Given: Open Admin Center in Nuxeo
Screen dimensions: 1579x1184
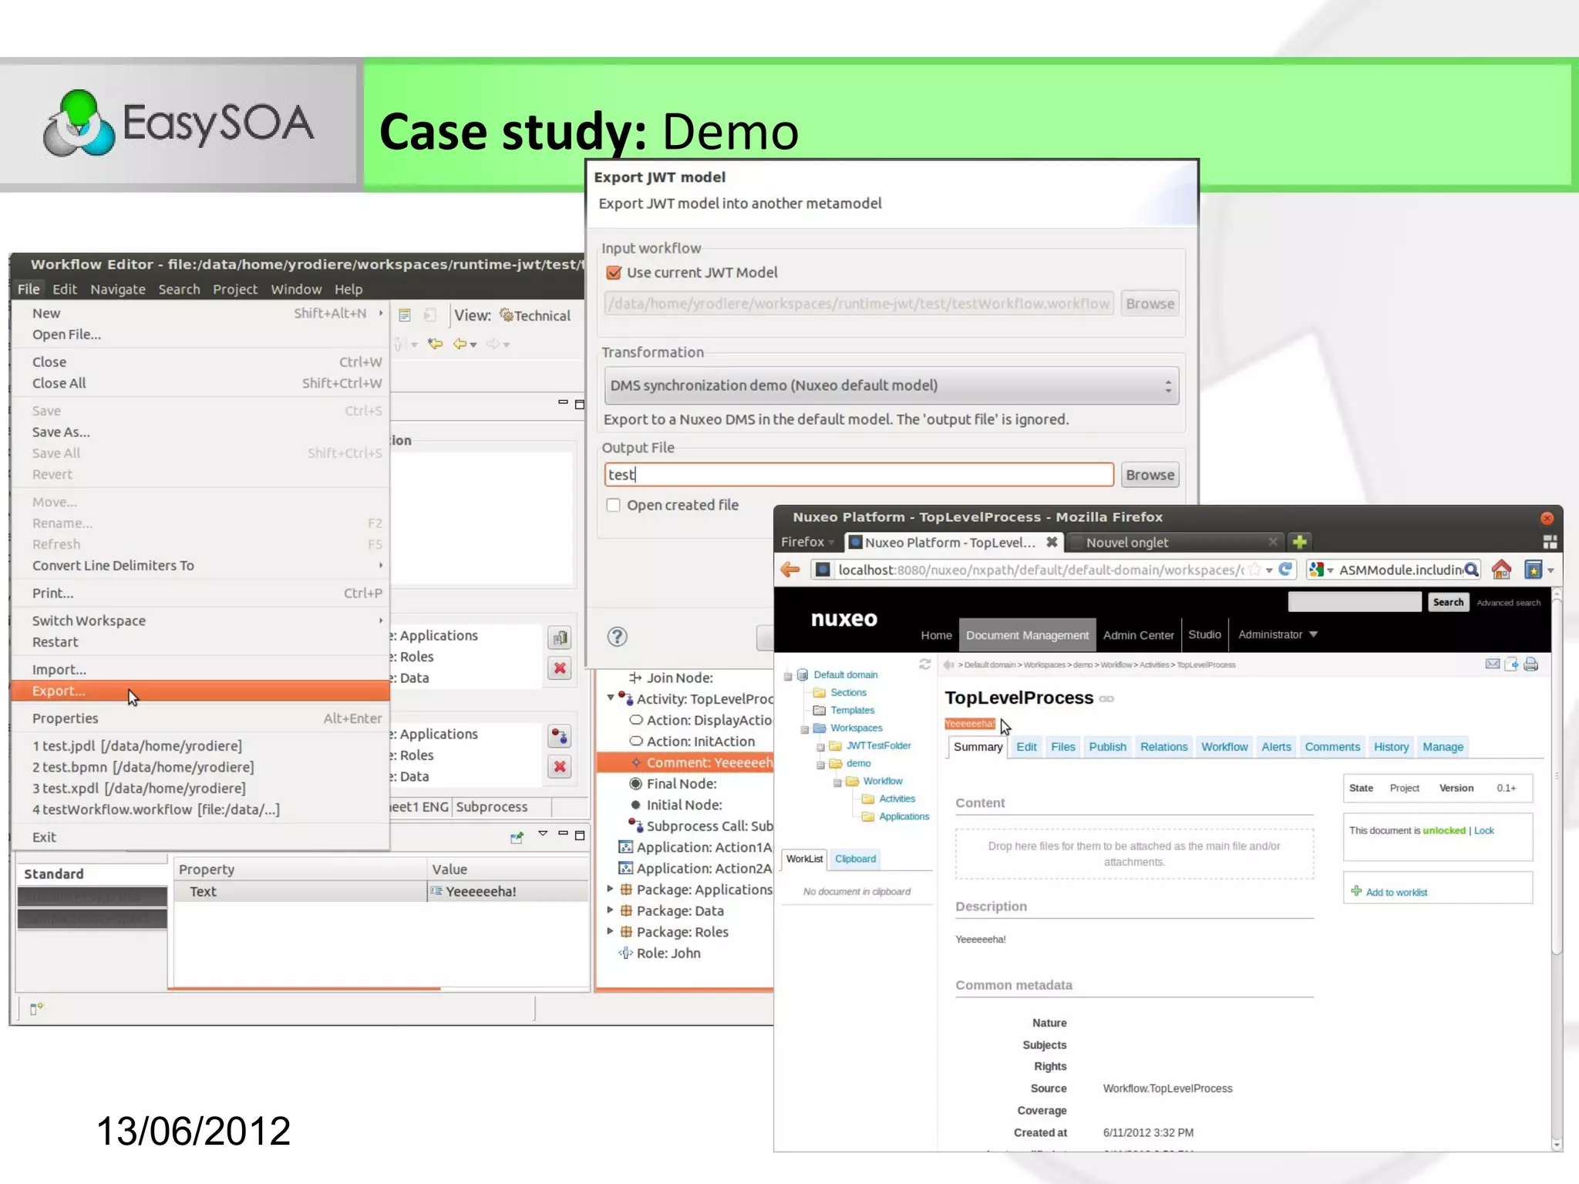Looking at the screenshot, I should tap(1138, 635).
